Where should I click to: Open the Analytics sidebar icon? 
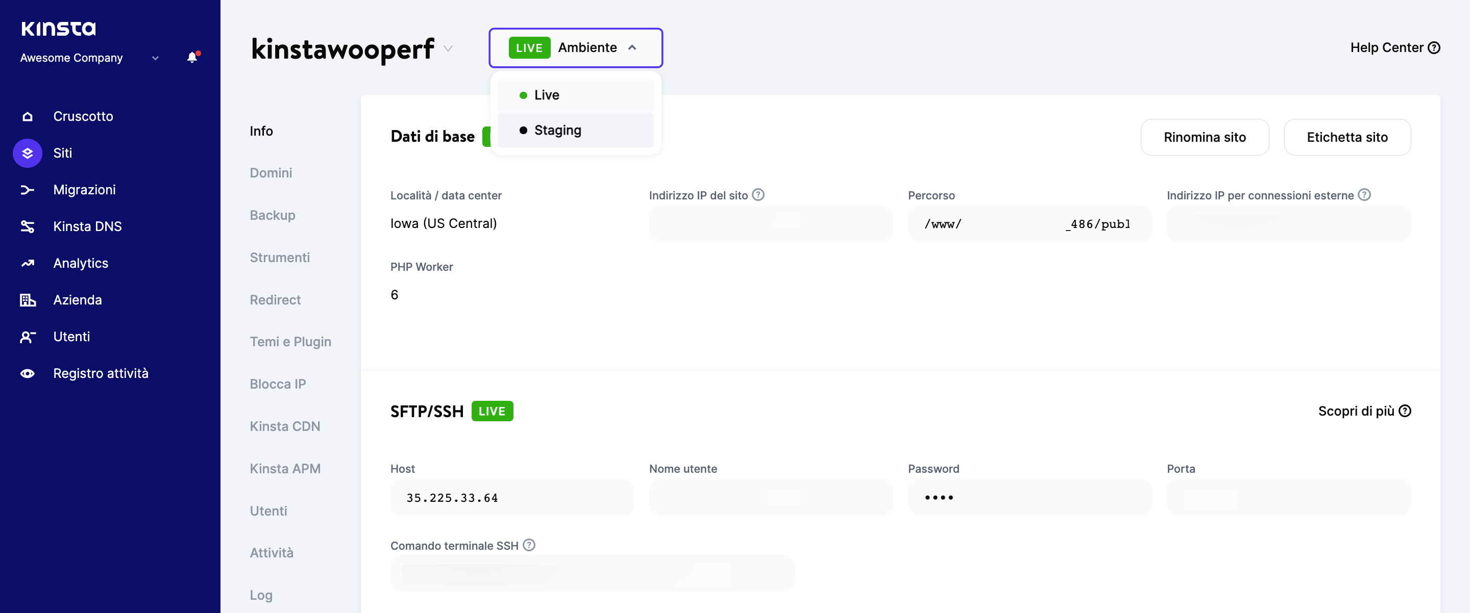tap(28, 263)
